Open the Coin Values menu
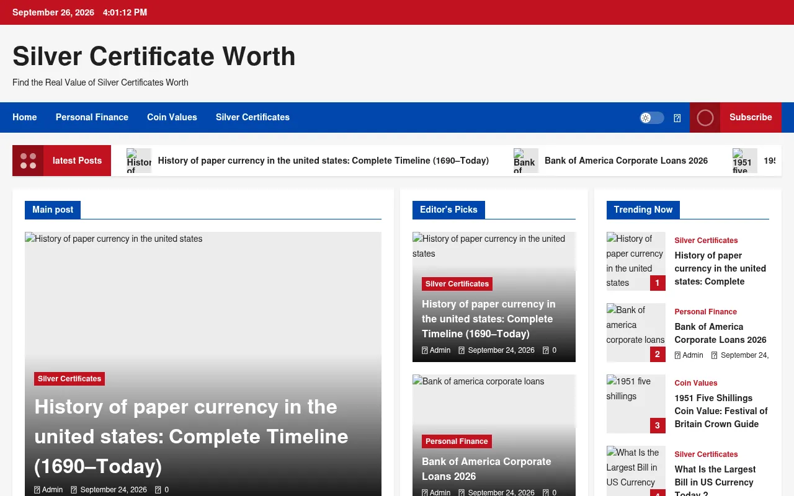The image size is (794, 496). click(x=172, y=117)
